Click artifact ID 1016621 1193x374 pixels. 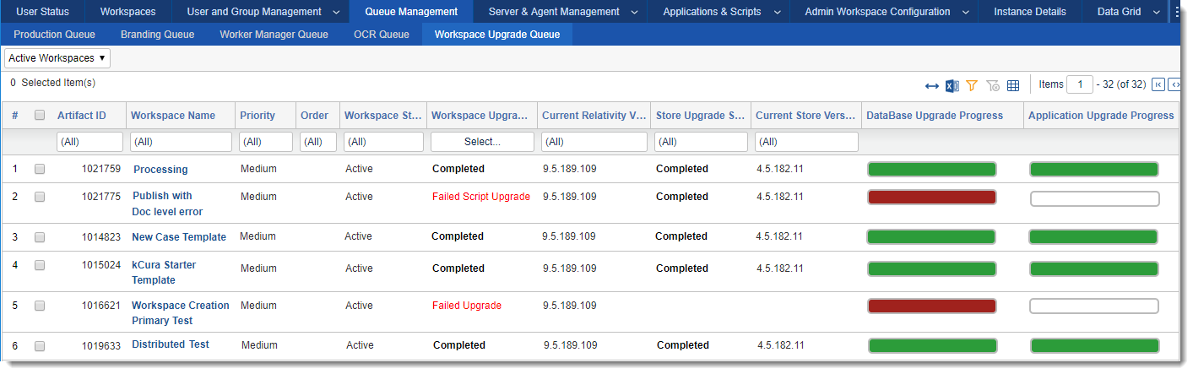coord(101,306)
